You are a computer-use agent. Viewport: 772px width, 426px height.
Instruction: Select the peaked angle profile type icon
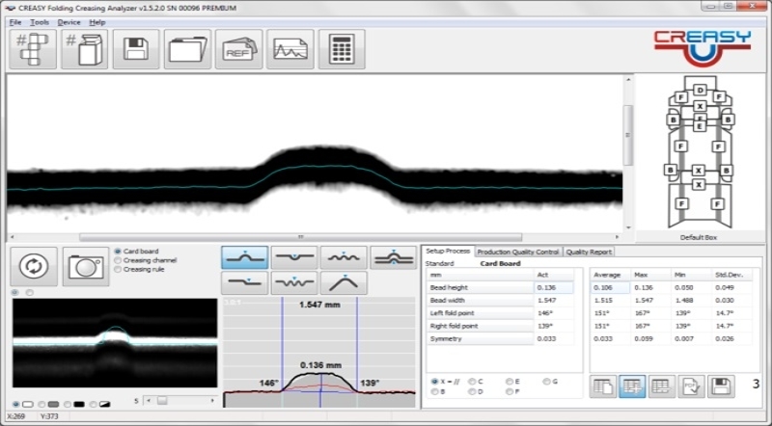pyautogui.click(x=344, y=282)
